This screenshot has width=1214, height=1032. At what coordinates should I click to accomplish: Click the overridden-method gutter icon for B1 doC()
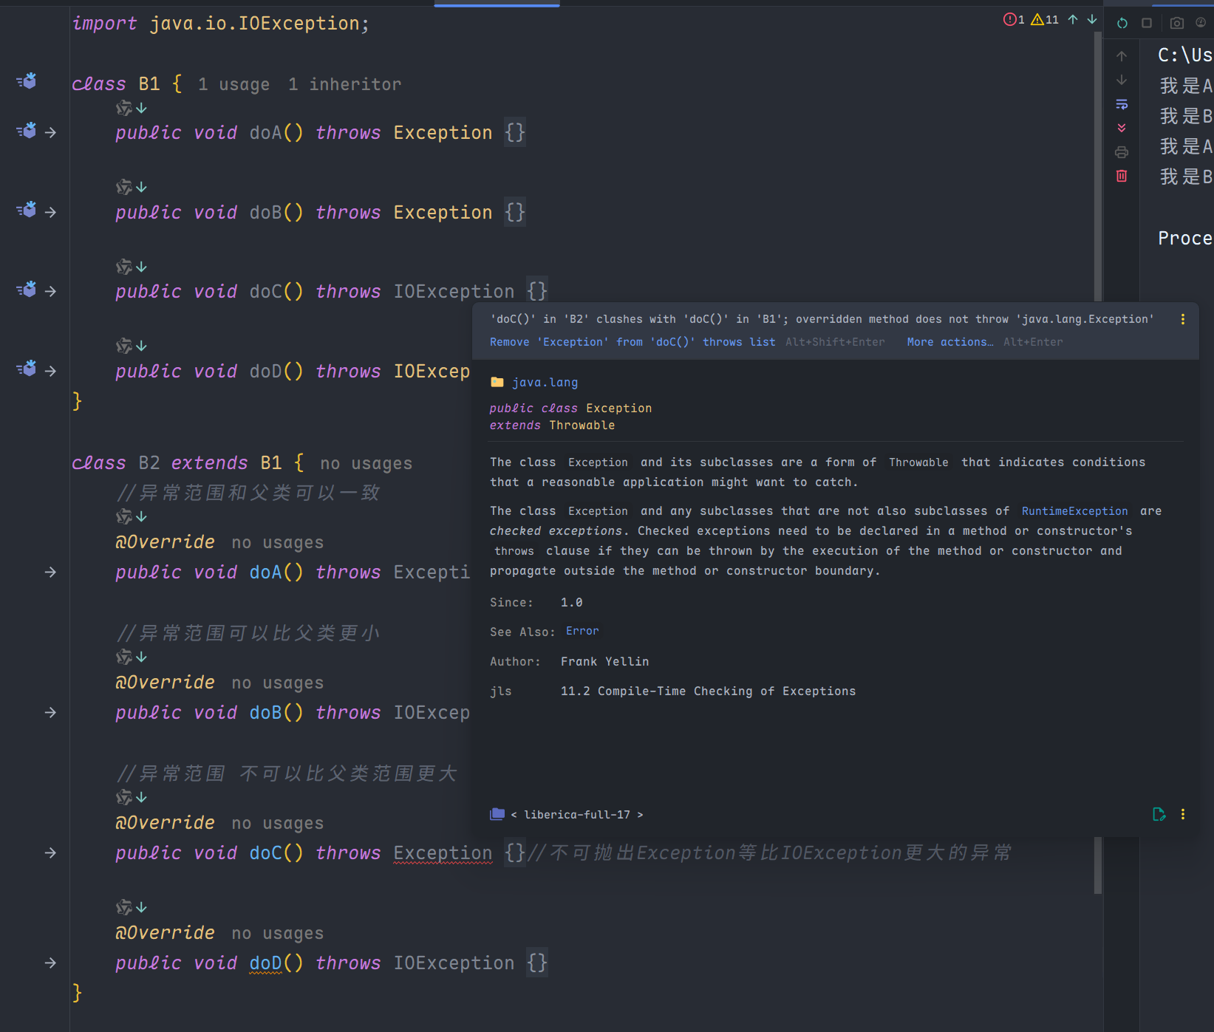tap(27, 290)
